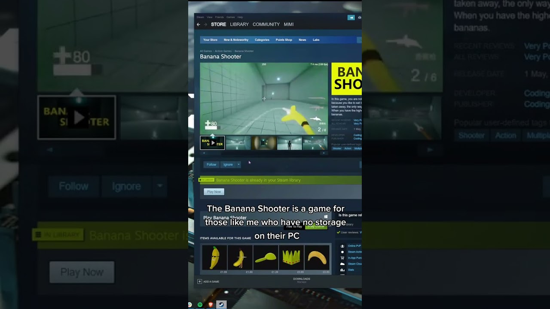Expand the dropdown arrow next to Ignore
The width and height of the screenshot is (550, 309).
click(x=238, y=164)
